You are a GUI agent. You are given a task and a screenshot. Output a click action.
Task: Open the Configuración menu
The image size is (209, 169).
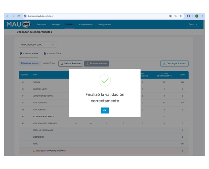click(104, 25)
